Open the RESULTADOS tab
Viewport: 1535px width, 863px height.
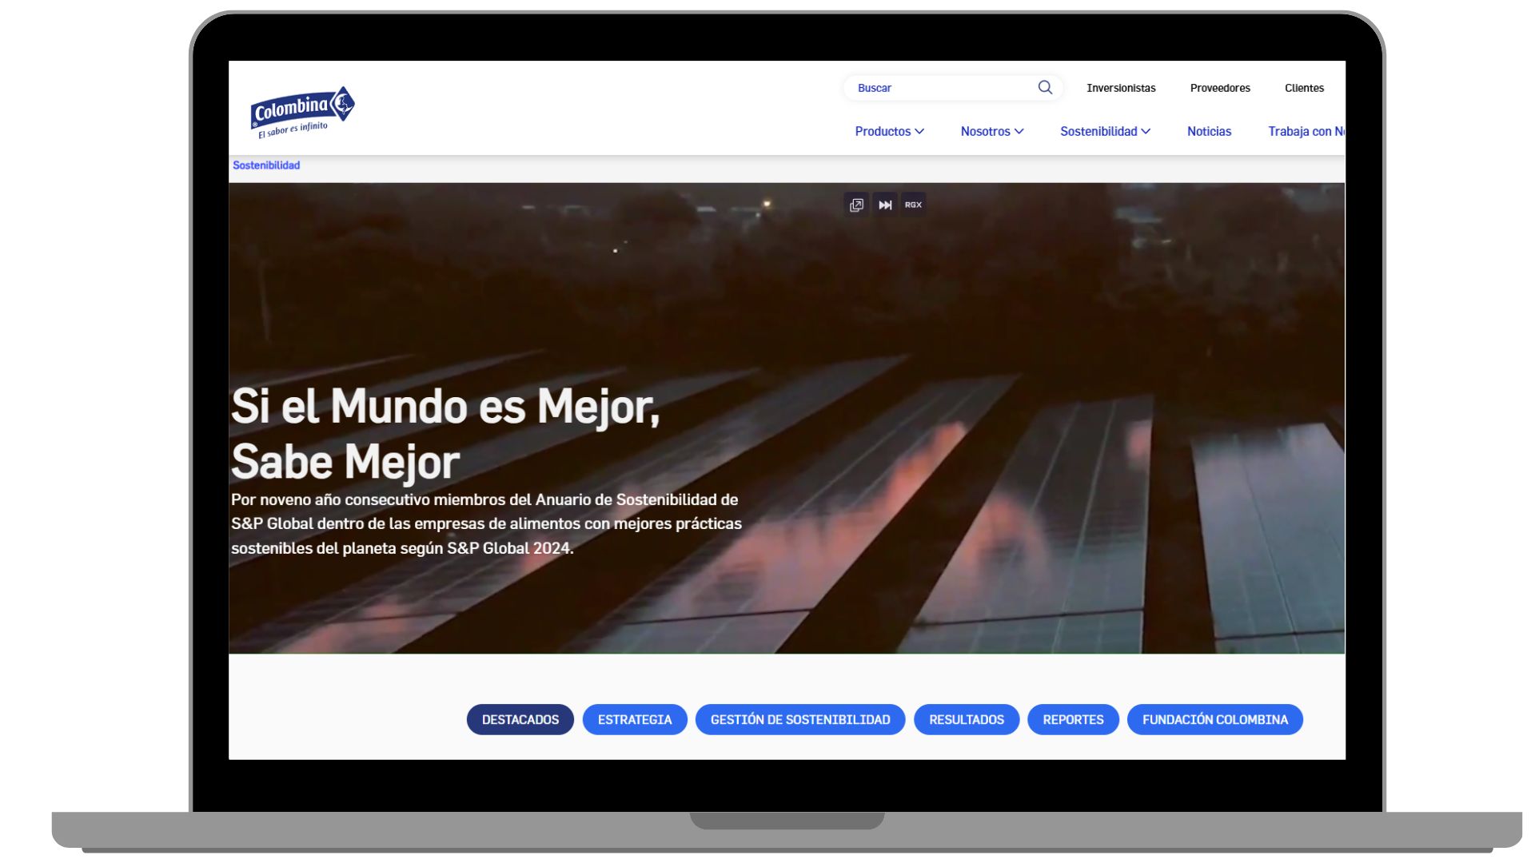point(967,720)
